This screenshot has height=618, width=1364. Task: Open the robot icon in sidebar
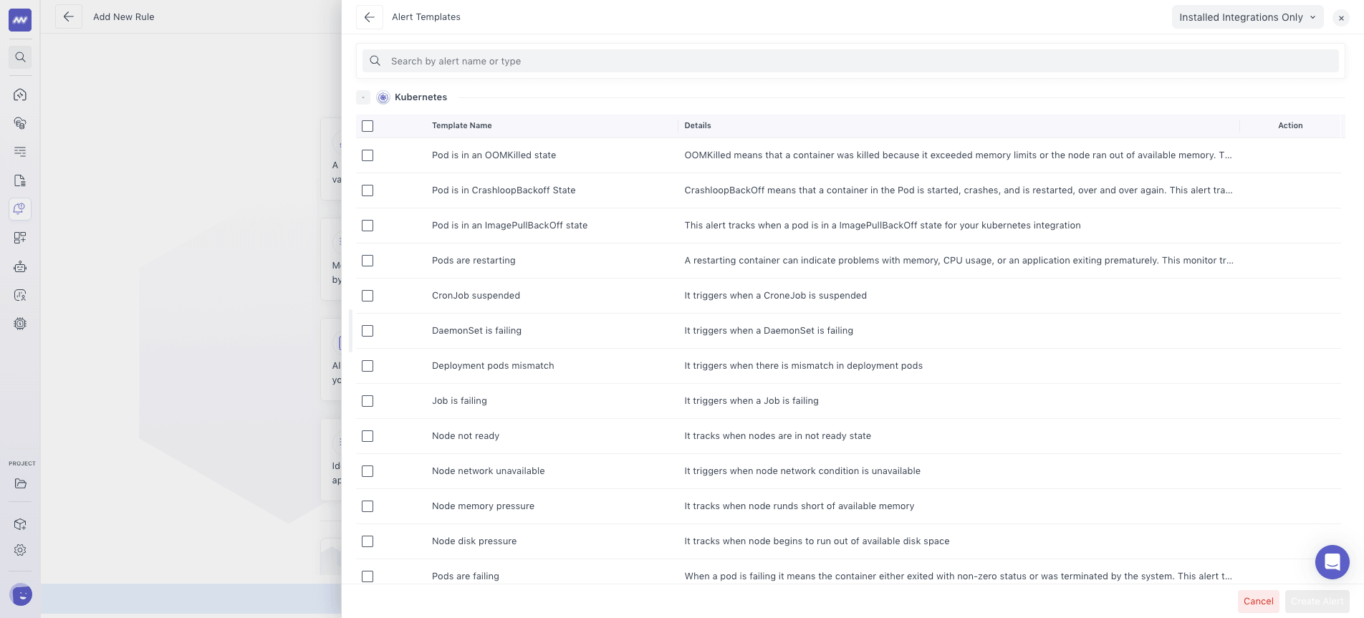(20, 266)
